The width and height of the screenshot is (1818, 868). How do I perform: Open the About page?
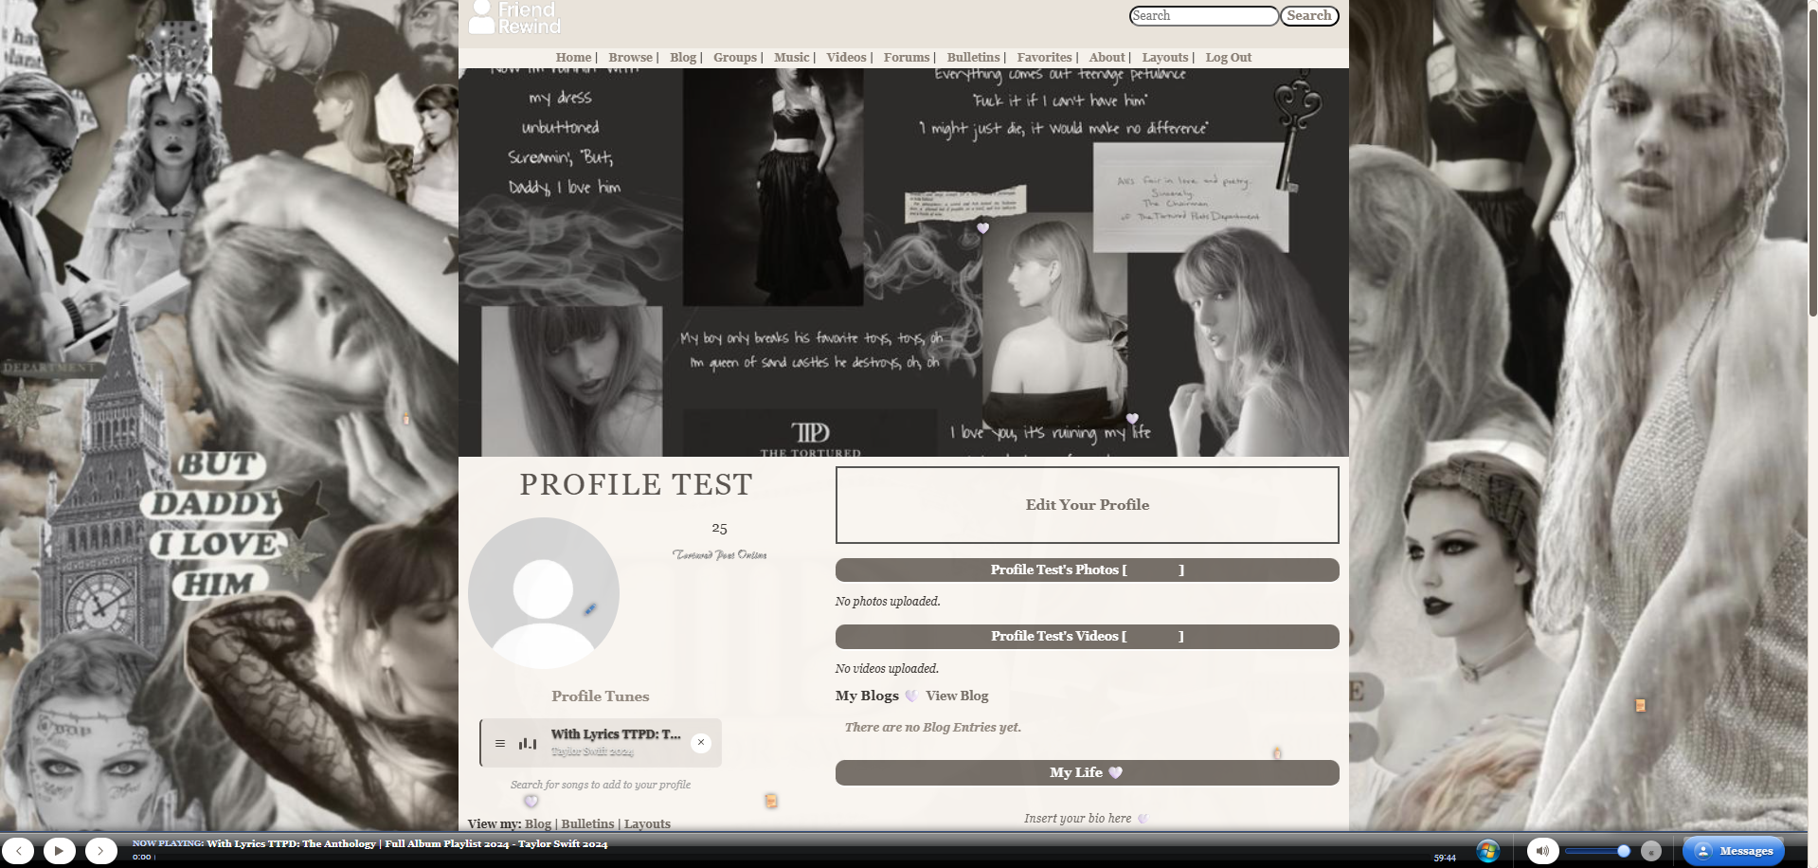pos(1107,58)
